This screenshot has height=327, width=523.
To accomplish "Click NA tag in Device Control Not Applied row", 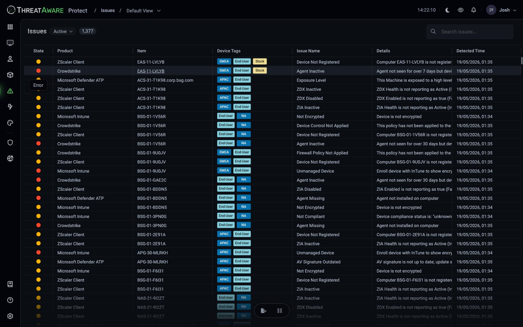I will coord(244,125).
